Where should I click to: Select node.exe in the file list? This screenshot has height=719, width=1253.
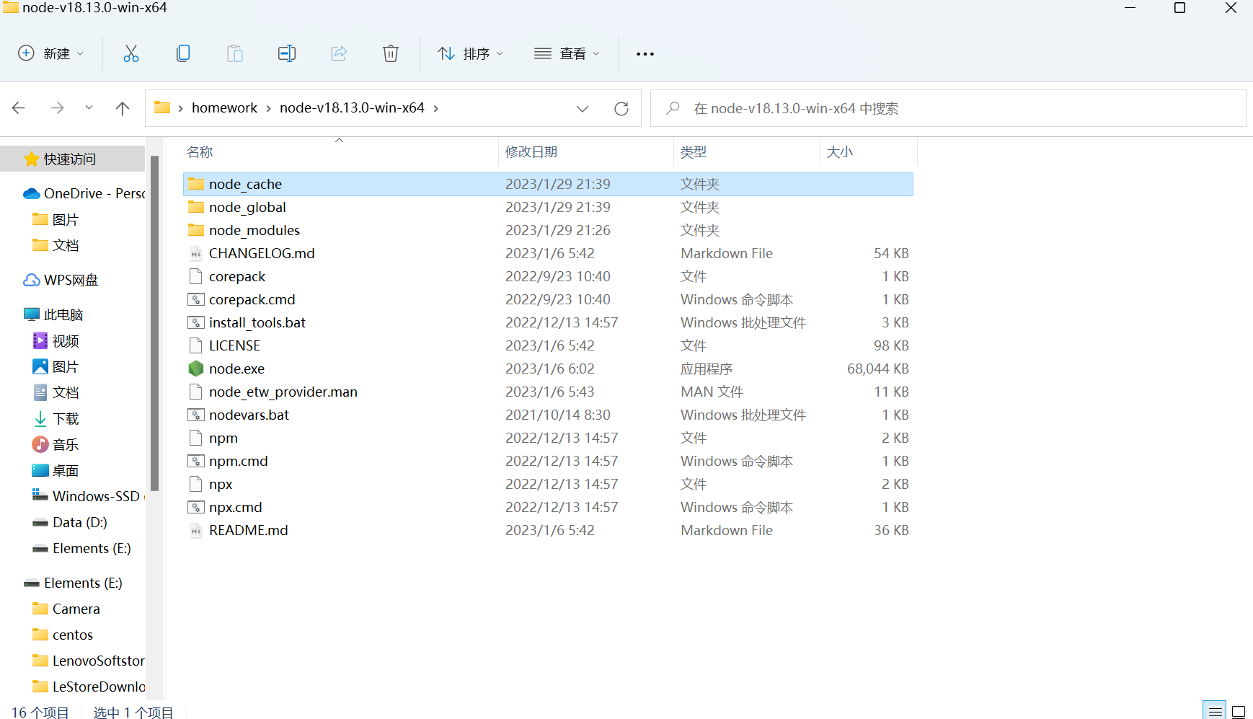click(236, 369)
